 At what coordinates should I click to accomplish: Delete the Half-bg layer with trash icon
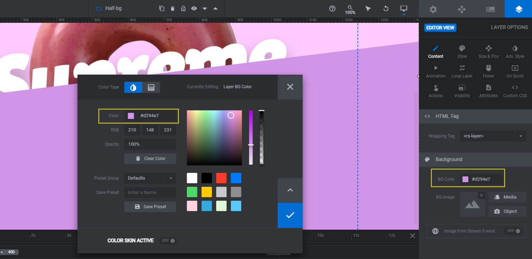coord(172,8)
